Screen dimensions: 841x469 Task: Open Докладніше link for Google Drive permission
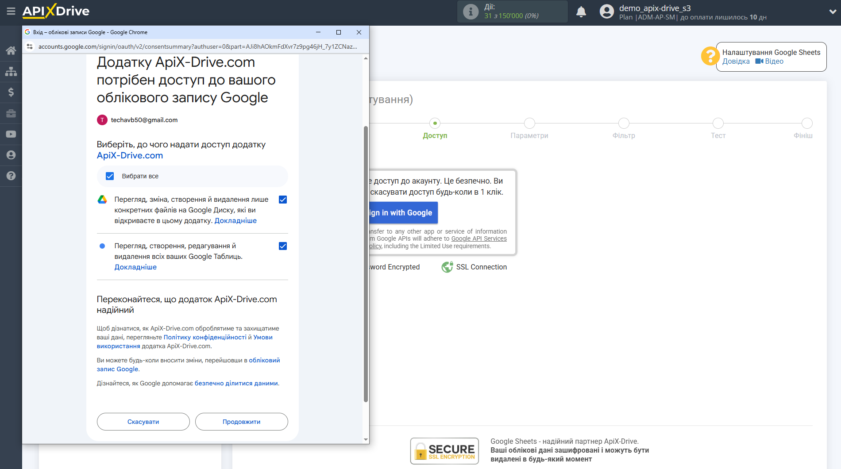point(235,221)
